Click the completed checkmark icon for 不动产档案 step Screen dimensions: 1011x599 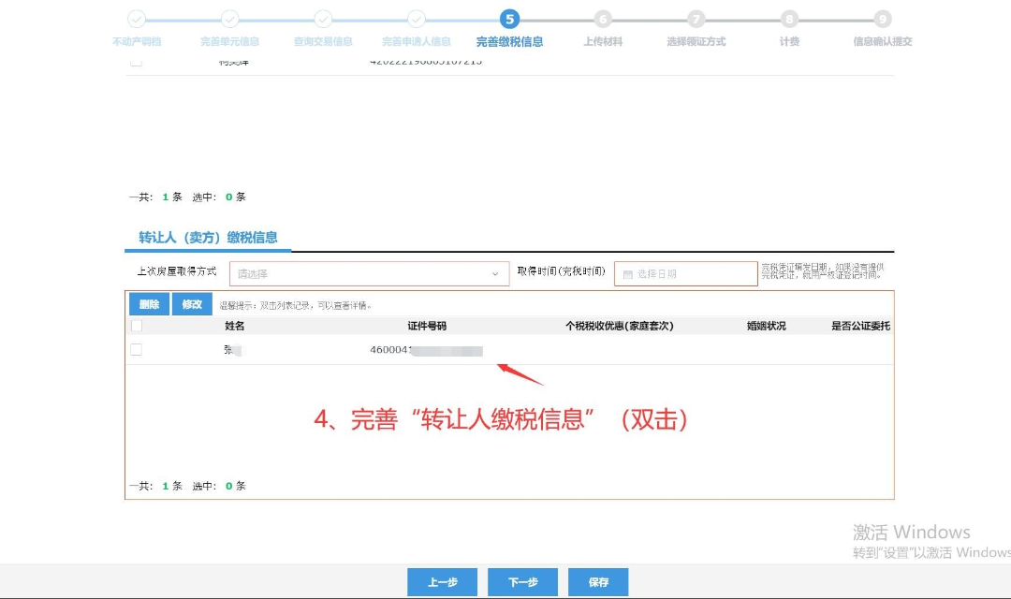pyautogui.click(x=137, y=19)
